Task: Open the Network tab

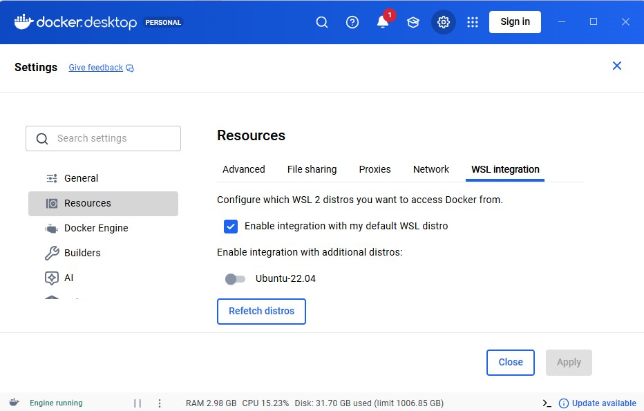Action: coord(431,169)
